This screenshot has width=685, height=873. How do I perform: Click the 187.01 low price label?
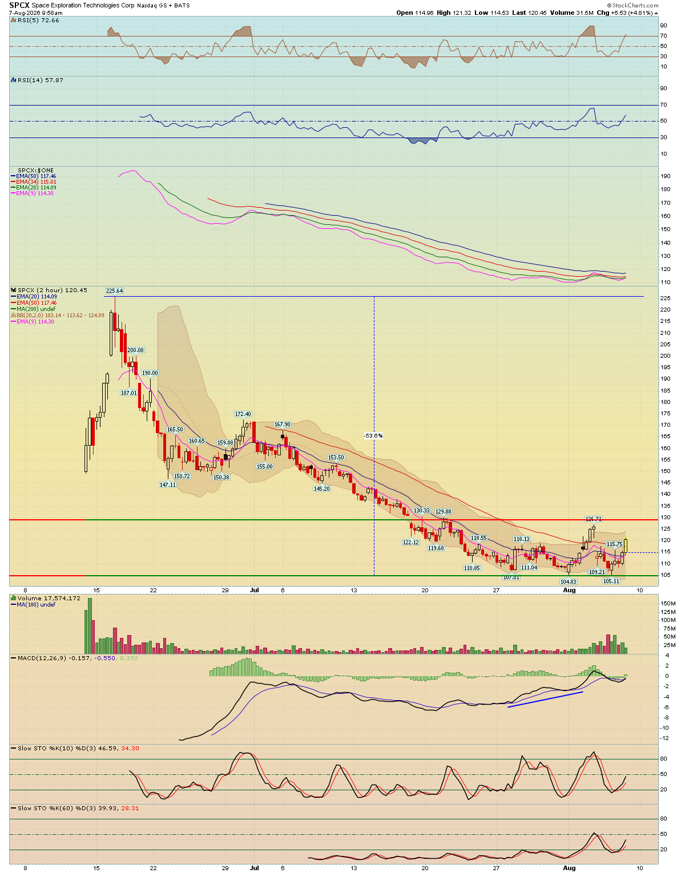point(129,393)
